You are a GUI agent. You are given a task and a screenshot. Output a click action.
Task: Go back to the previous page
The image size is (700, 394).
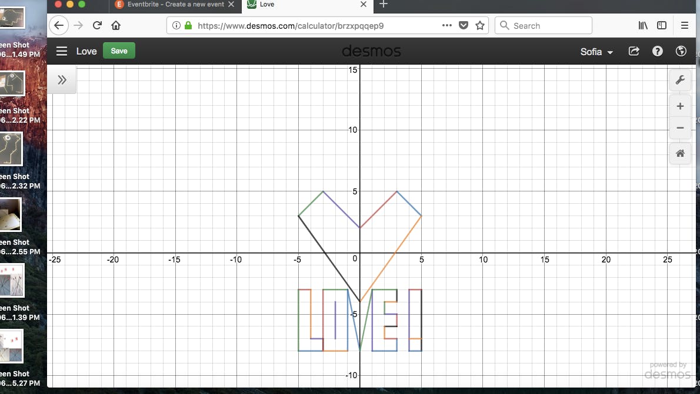58,25
